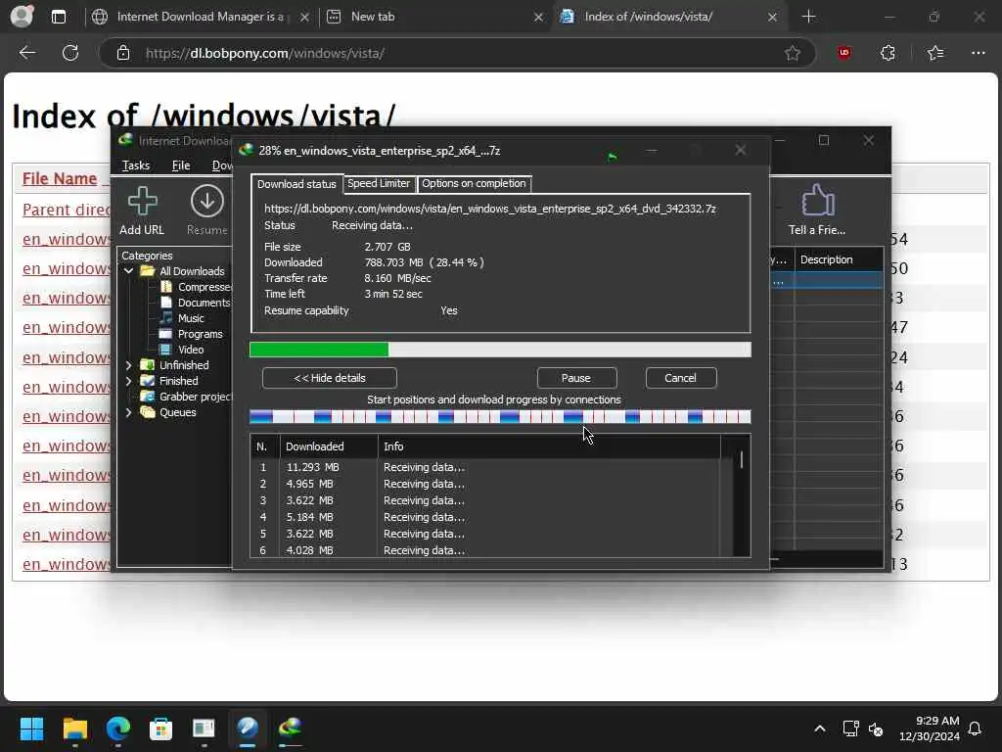Select the Programs category icon
The width and height of the screenshot is (1002, 752).
click(166, 334)
